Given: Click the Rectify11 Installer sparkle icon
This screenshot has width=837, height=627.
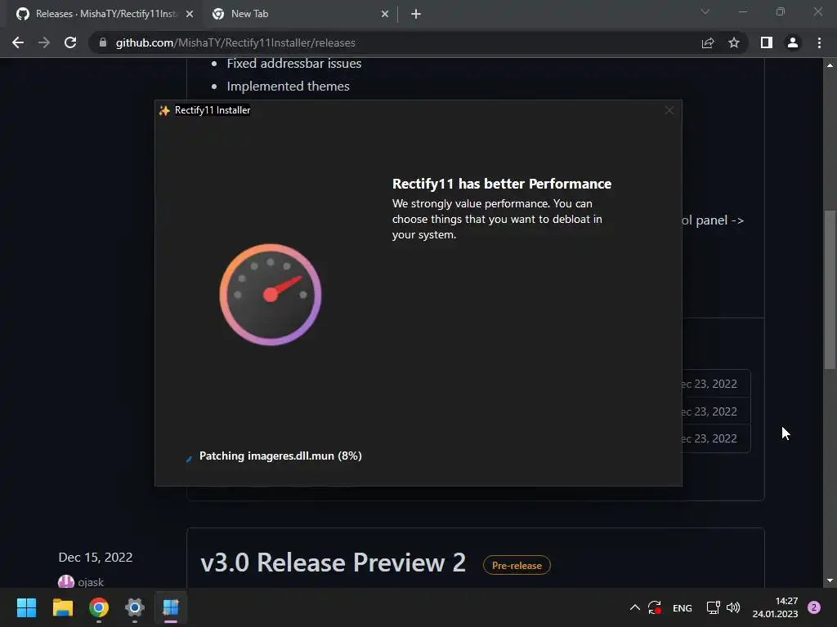Looking at the screenshot, I should point(164,110).
